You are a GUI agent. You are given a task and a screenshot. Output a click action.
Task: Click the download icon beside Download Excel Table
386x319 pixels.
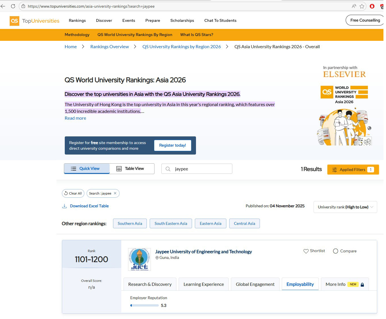[x=64, y=206]
